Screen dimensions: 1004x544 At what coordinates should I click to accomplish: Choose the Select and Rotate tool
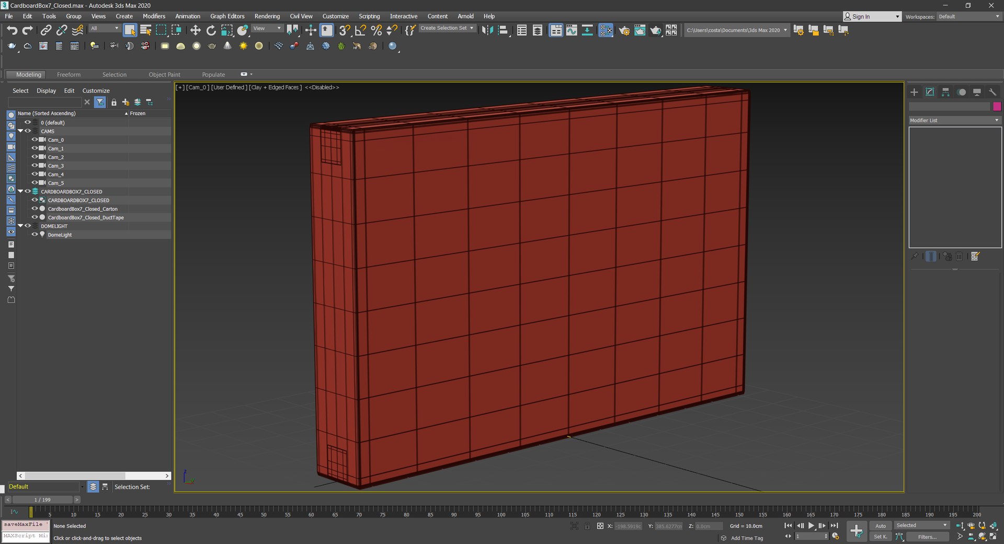pyautogui.click(x=211, y=30)
